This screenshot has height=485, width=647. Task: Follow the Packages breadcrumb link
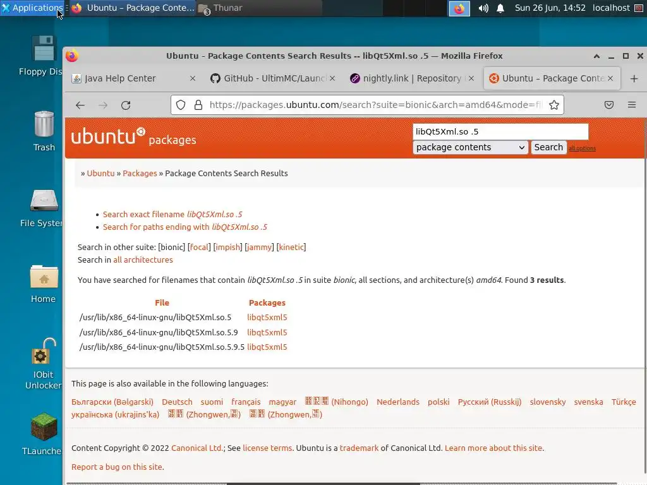[x=140, y=173]
